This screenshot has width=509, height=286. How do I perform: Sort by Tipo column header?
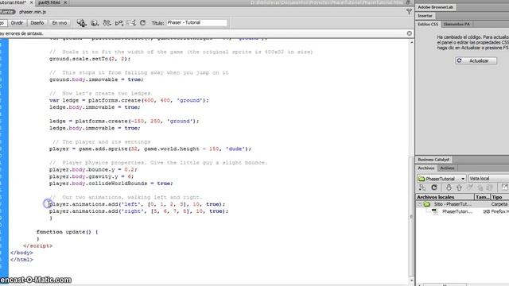(x=499, y=197)
